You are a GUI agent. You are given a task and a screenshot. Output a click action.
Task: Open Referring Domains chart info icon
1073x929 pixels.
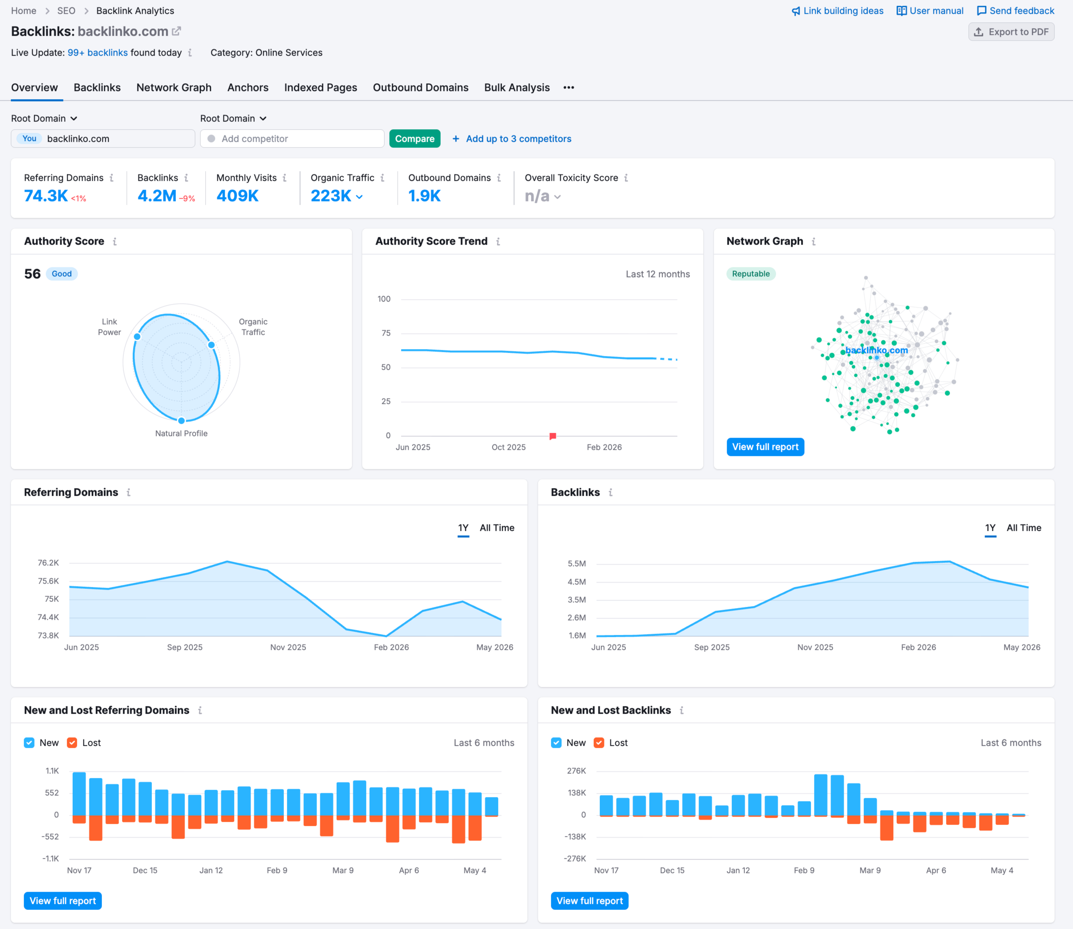tap(128, 493)
